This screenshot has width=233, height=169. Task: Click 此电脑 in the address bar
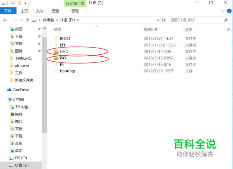[48, 20]
